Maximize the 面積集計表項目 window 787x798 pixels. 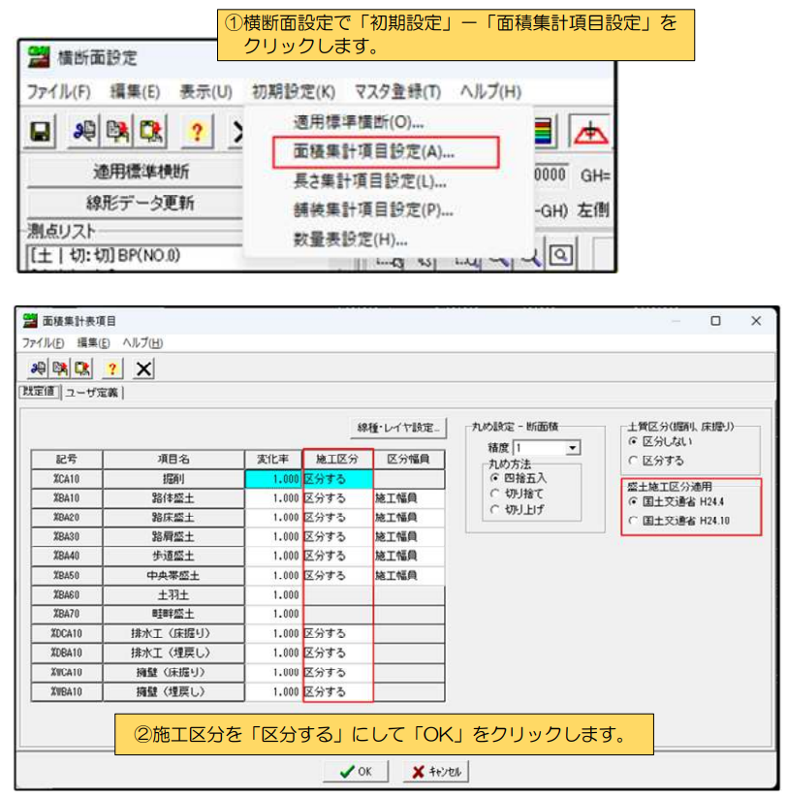(x=715, y=321)
